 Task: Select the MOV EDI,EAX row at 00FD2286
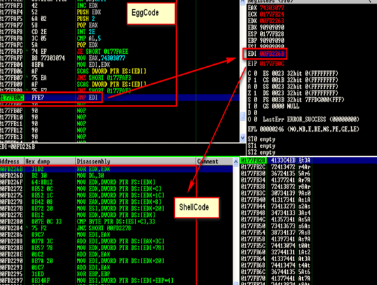(116, 235)
